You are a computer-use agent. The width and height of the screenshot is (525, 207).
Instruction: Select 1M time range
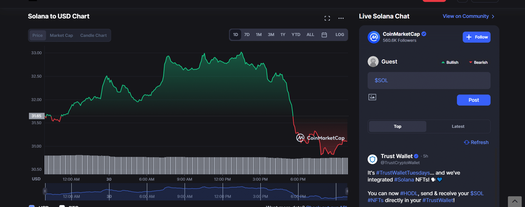coord(259,35)
